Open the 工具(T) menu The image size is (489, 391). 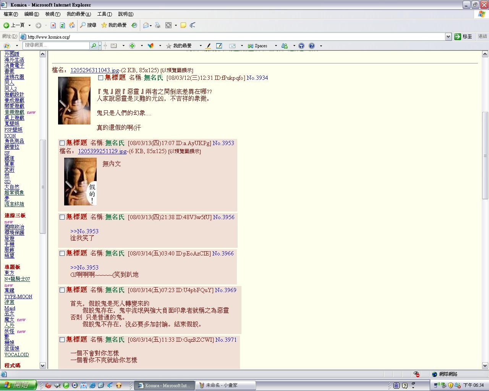click(x=105, y=14)
